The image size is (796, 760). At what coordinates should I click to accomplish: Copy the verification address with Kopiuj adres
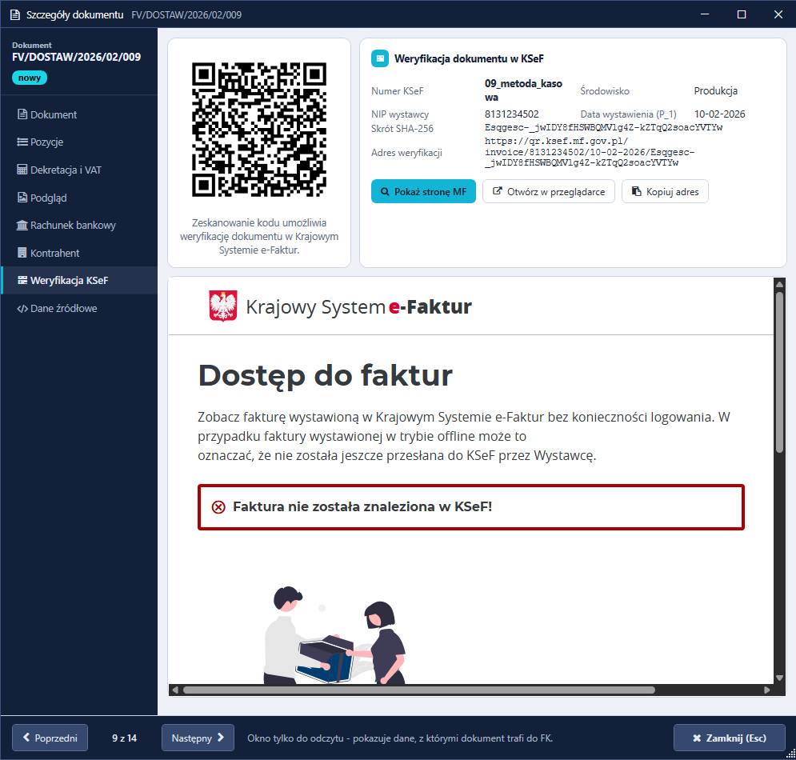665,191
